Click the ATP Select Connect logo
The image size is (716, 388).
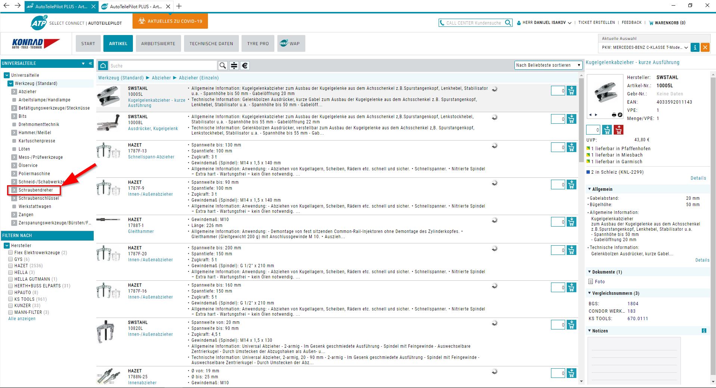pos(76,23)
